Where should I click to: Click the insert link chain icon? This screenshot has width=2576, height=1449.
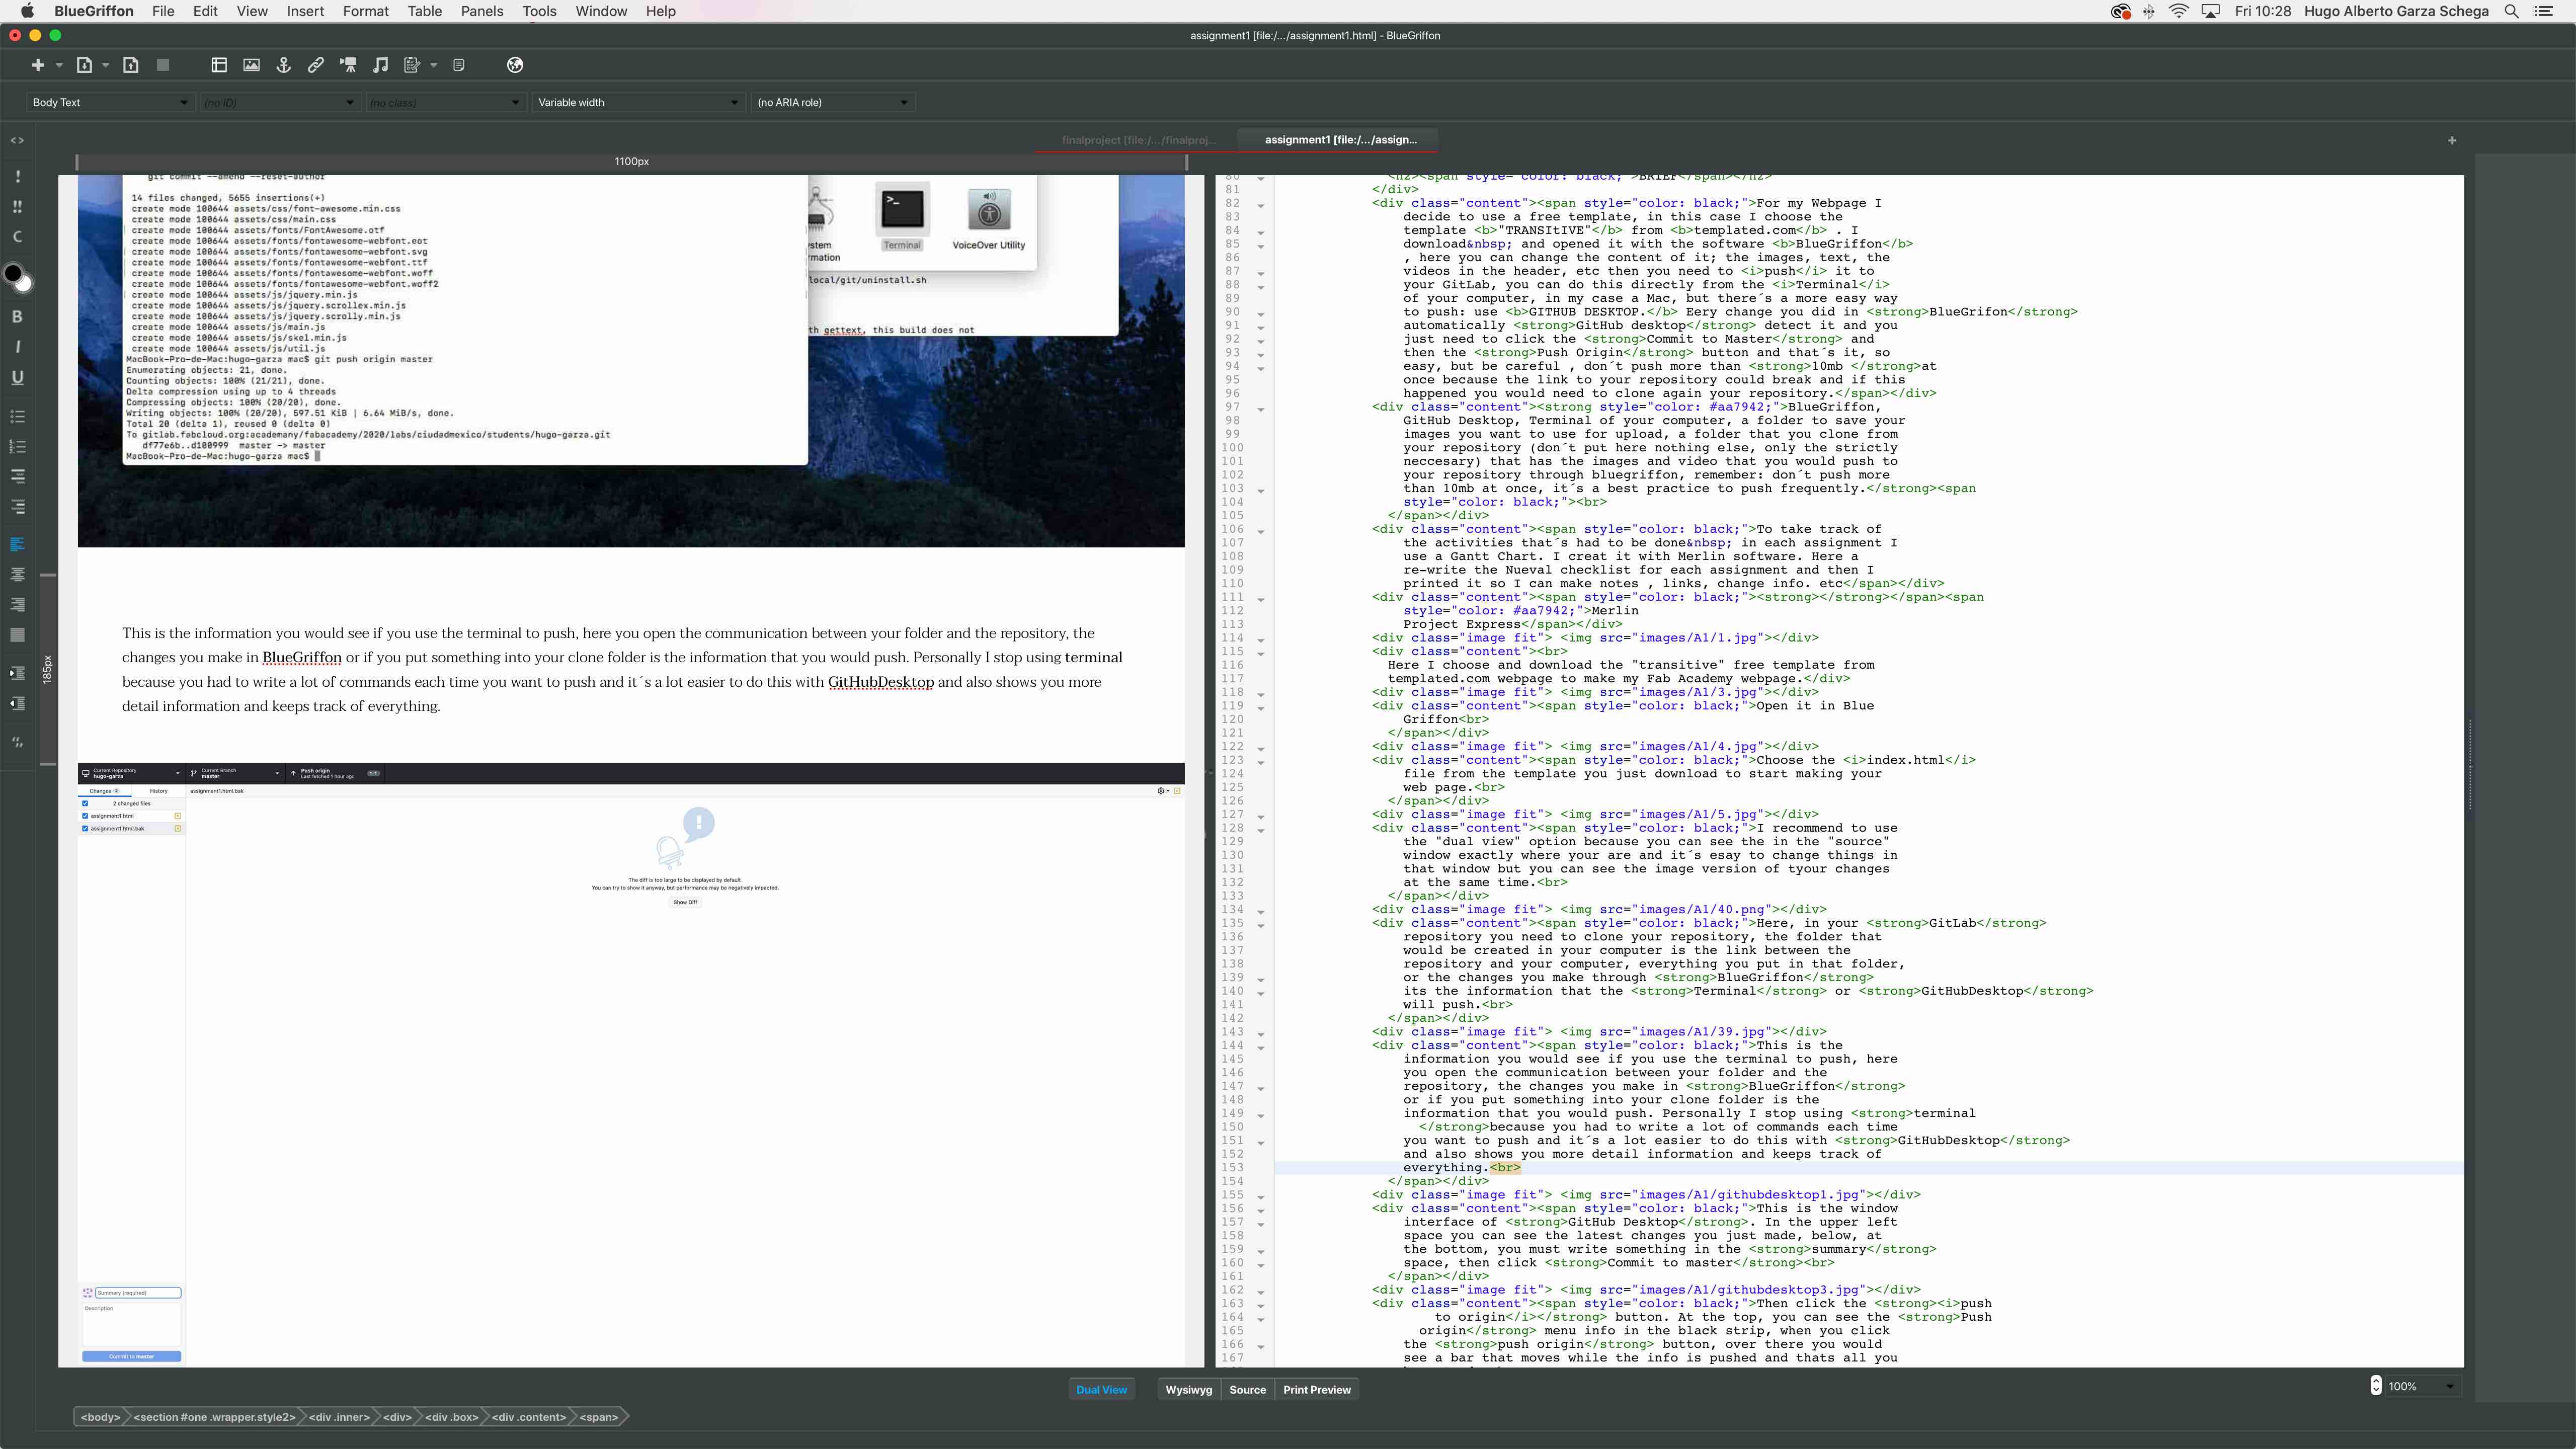point(315,65)
